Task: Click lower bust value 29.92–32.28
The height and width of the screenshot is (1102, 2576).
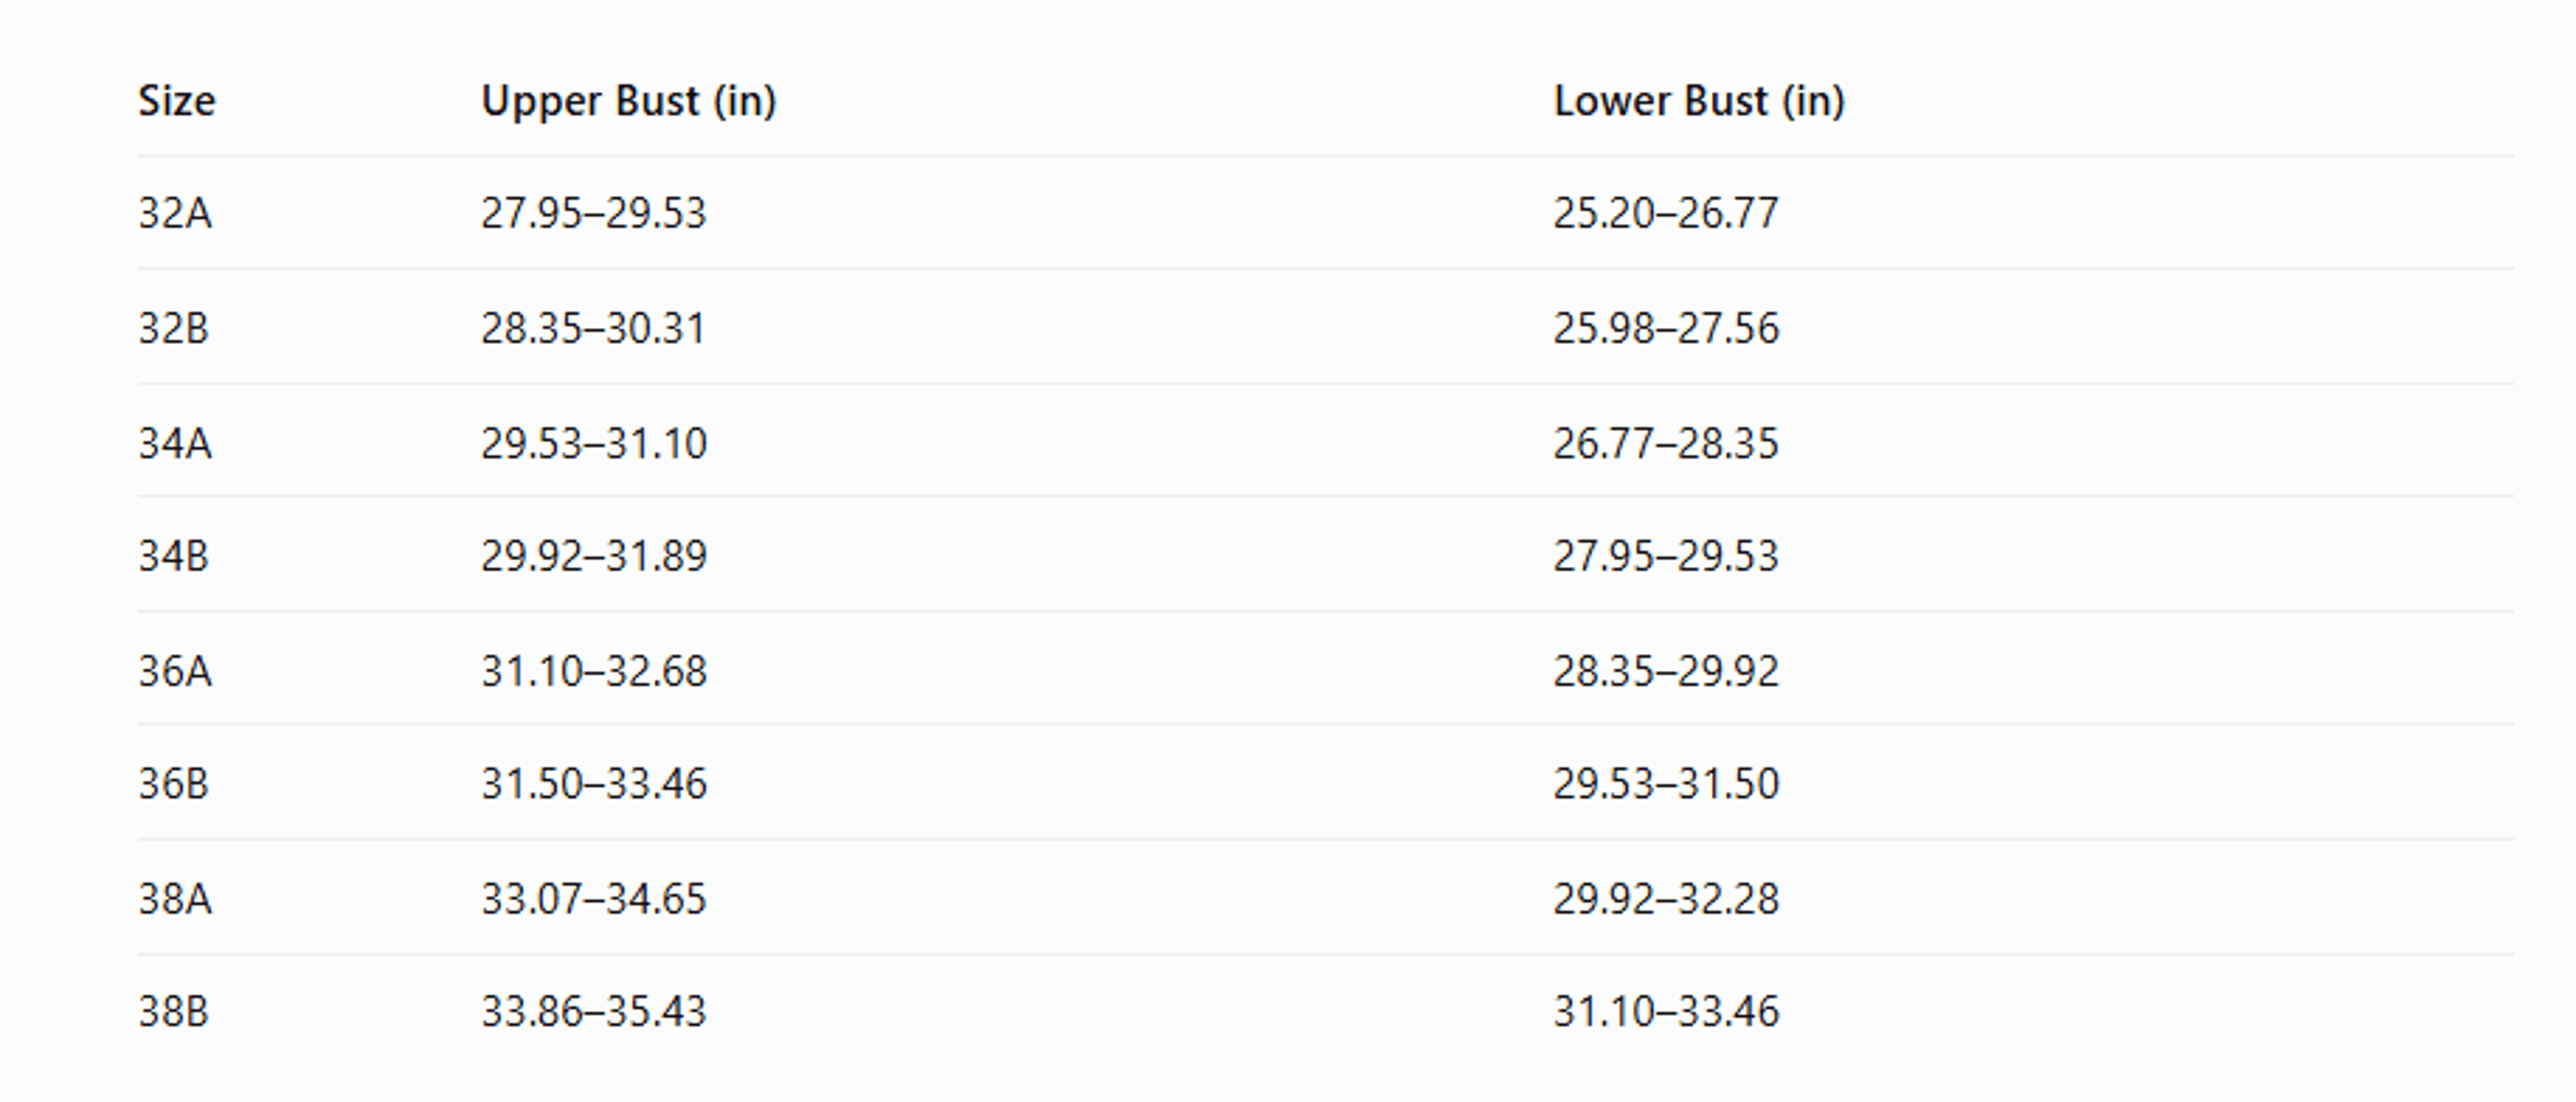Action: 1666,898
